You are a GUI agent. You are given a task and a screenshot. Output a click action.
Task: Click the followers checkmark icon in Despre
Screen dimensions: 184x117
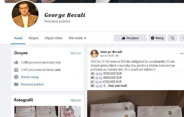coord(16,70)
